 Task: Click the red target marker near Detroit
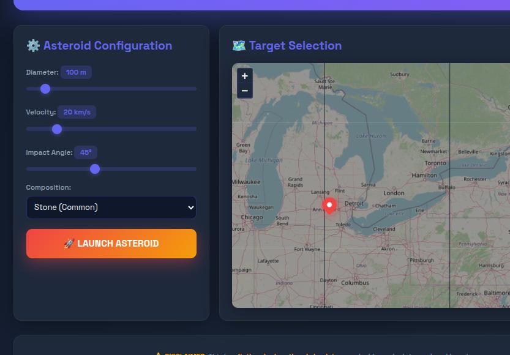coord(329,205)
